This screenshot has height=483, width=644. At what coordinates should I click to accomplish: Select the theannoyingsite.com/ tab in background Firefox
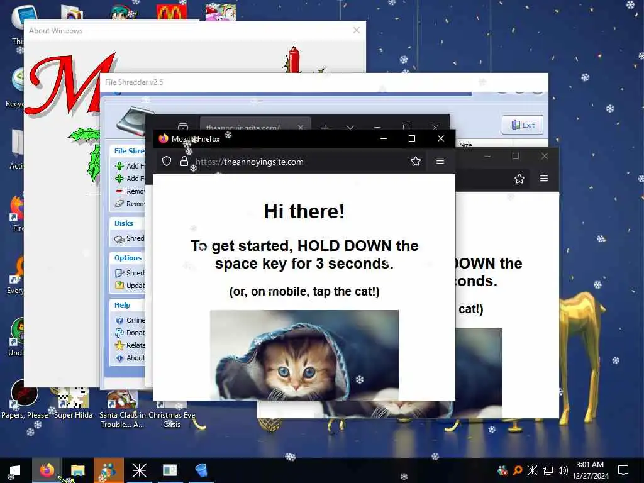coord(255,124)
